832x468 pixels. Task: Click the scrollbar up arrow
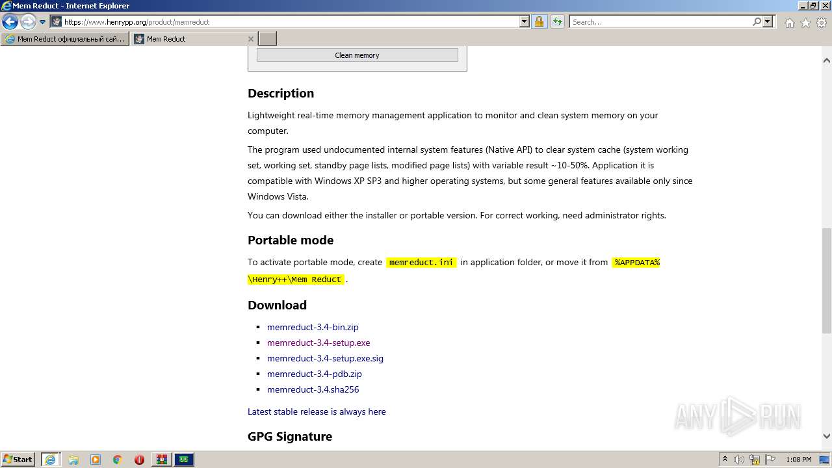tap(826, 60)
